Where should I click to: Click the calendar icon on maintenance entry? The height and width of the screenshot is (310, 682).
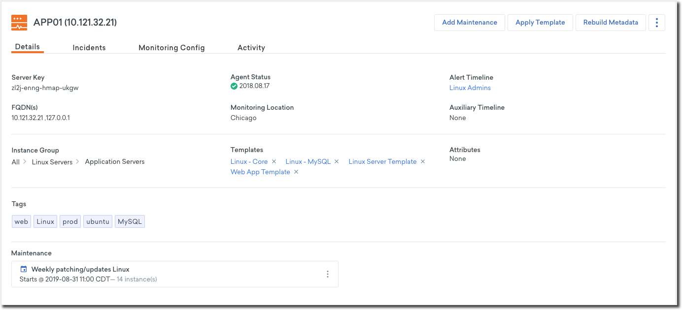point(23,269)
